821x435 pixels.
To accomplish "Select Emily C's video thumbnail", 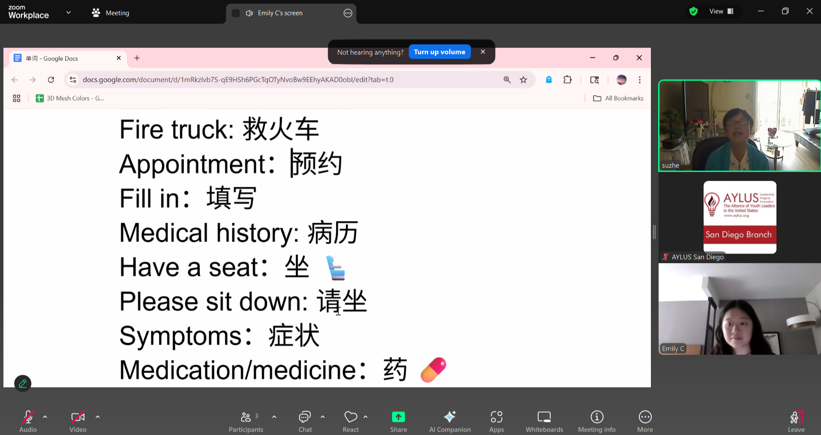I will click(739, 309).
